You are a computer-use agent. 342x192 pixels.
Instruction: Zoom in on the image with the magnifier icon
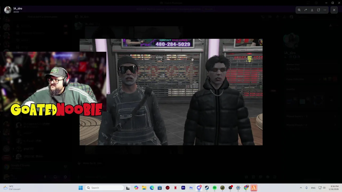click(x=299, y=10)
